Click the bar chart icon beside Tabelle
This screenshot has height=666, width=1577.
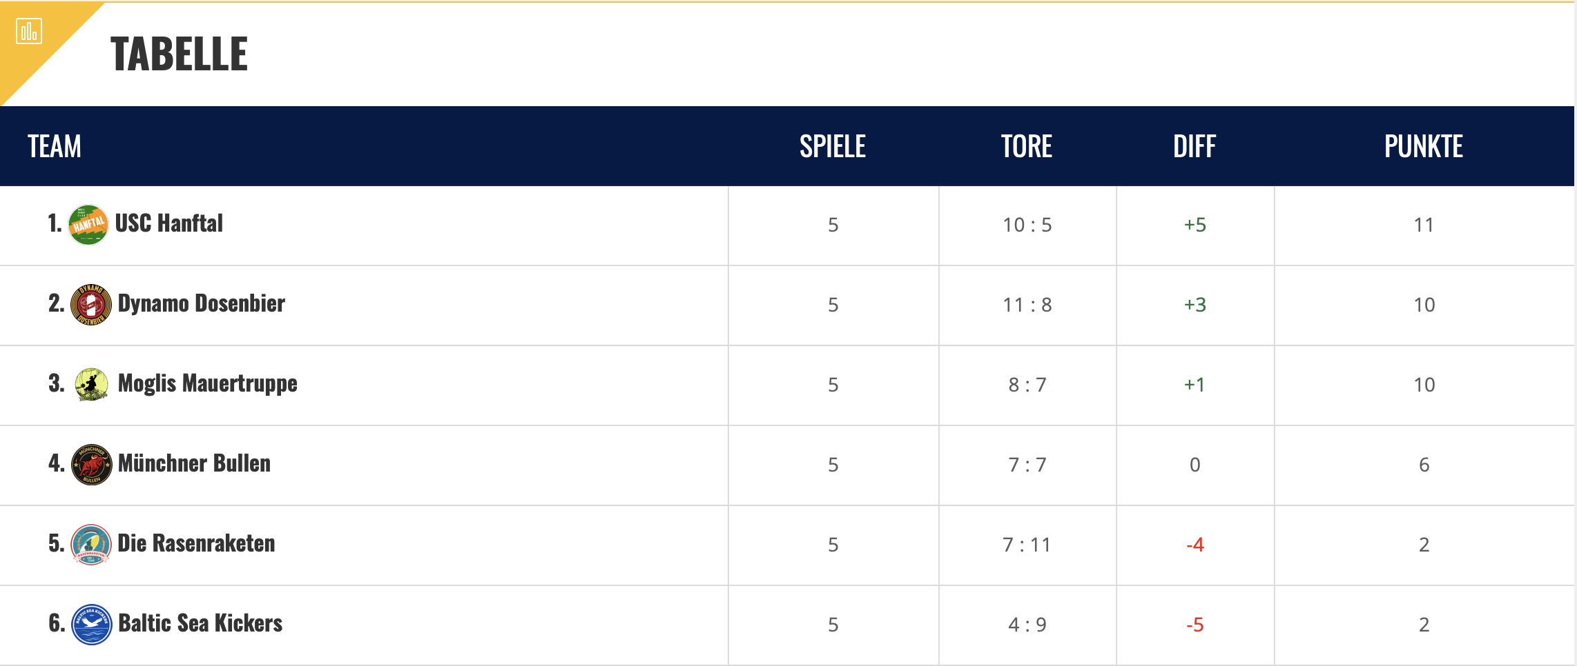click(x=29, y=32)
